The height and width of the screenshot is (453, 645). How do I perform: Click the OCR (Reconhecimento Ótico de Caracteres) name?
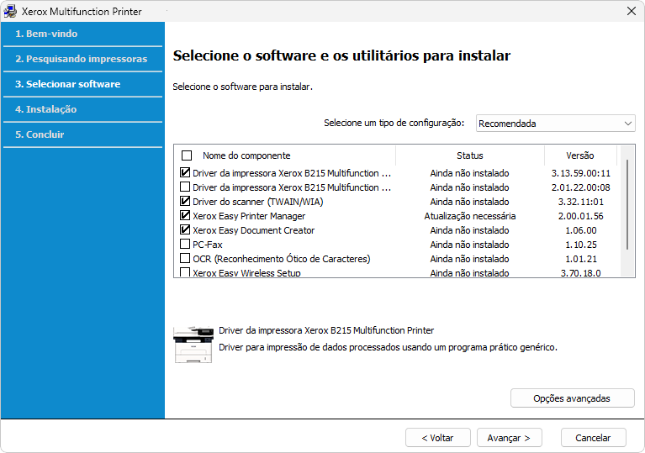point(282,259)
